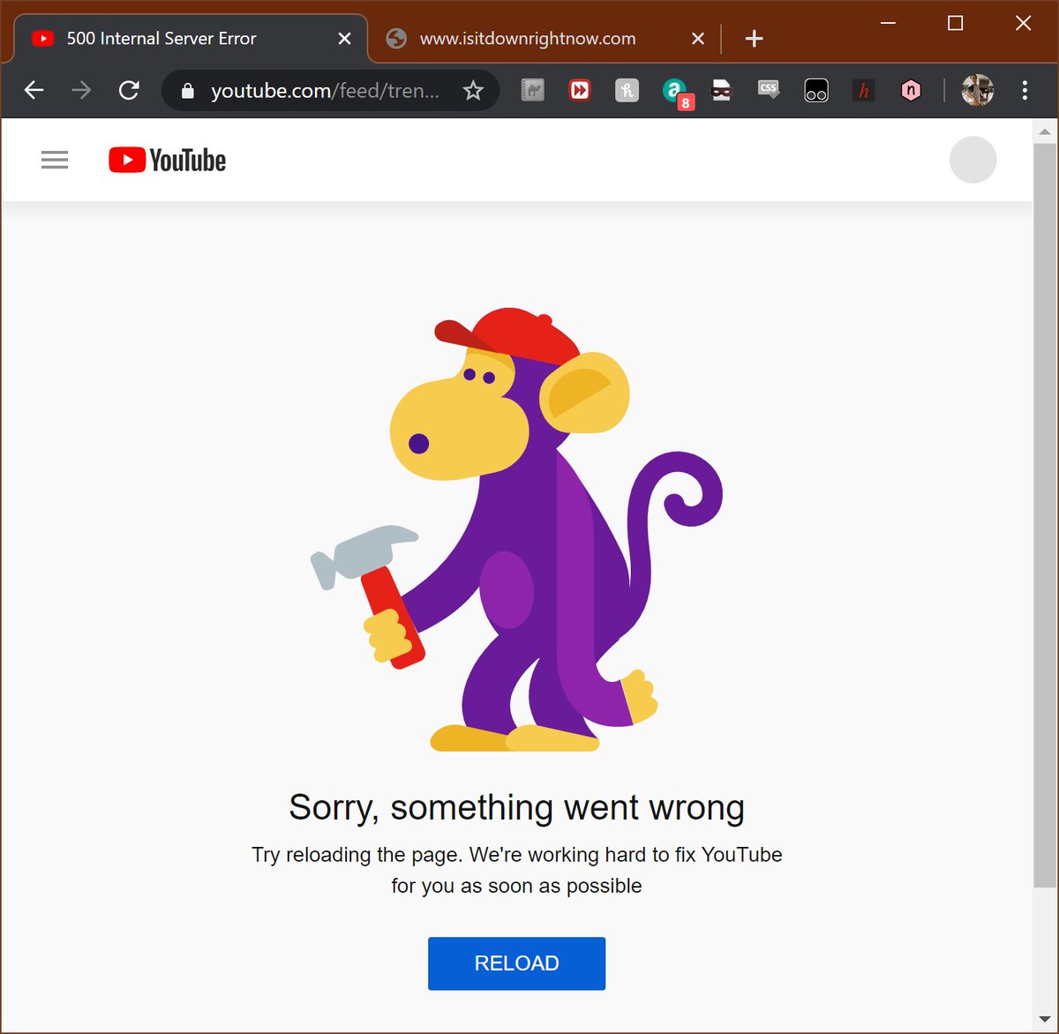Screen dimensions: 1059x1034
Task: Open the YouTube hamburger guide menu
Action: point(55,160)
